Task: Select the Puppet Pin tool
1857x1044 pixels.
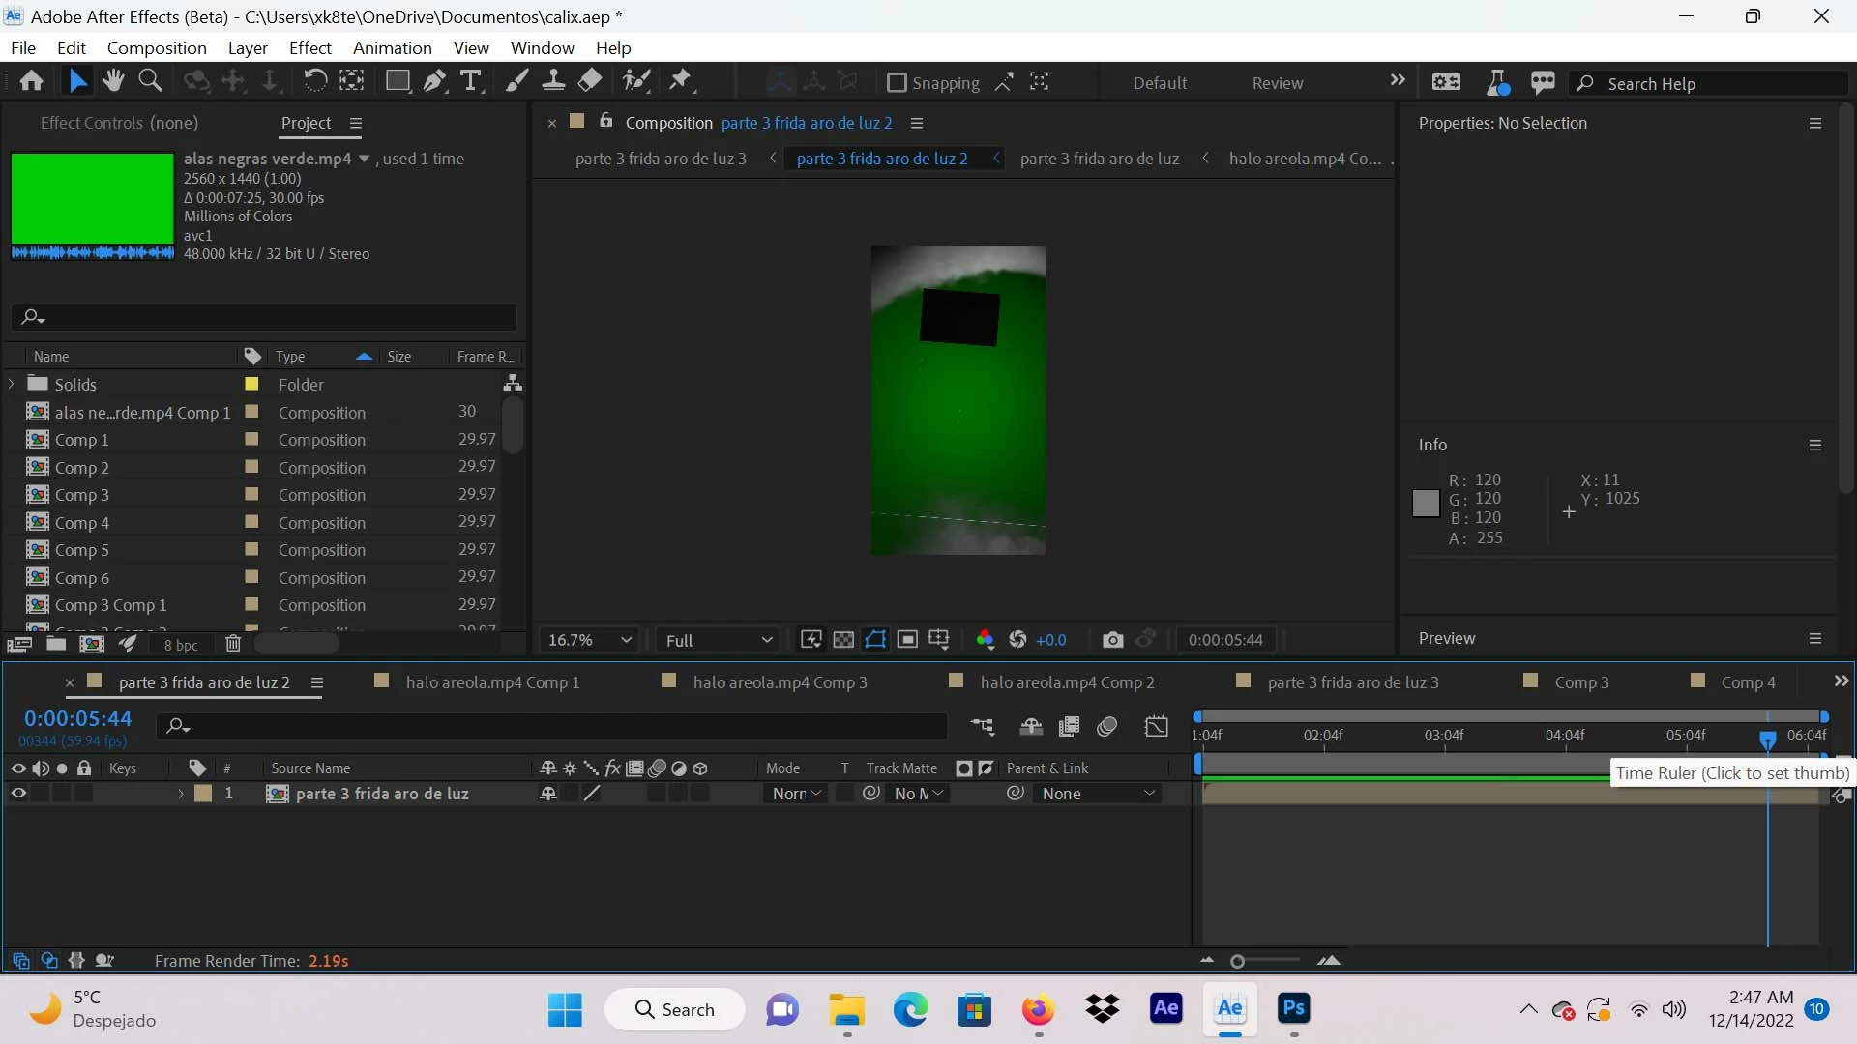Action: pos(681,81)
